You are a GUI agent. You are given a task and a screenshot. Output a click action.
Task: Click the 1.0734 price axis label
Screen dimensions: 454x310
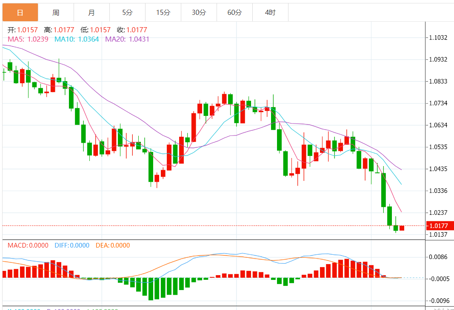[x=438, y=104]
